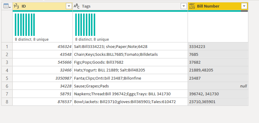The image size is (259, 123).
Task: Click Tags cell starting 'Napkens;Thread'
Action: pyautogui.click(x=130, y=94)
